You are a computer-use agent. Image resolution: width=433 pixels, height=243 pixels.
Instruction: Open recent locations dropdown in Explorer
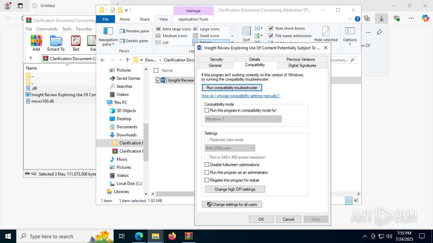(x=120, y=60)
